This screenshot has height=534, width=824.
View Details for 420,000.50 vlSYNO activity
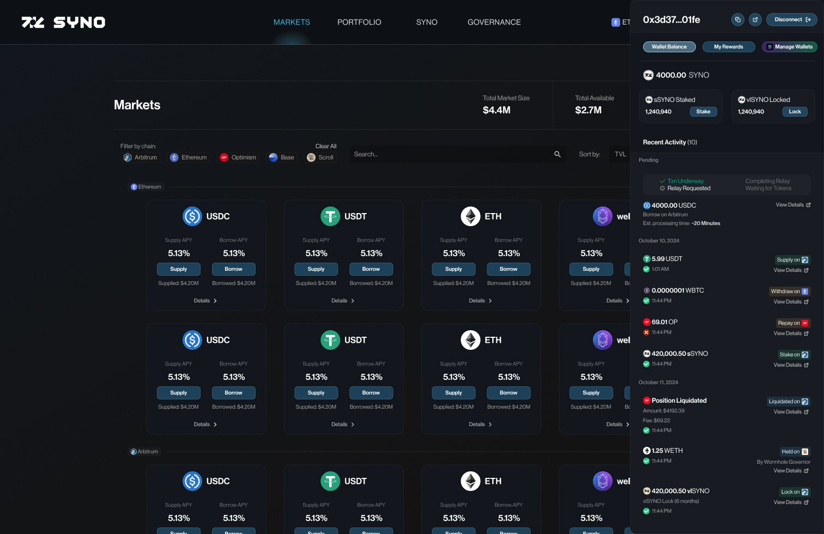click(791, 502)
